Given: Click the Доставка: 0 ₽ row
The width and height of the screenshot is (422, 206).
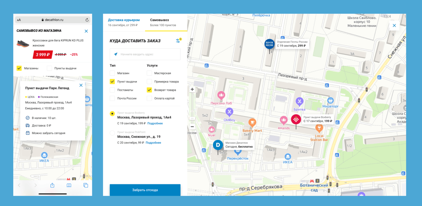Looking at the screenshot, I should (x=38, y=125).
